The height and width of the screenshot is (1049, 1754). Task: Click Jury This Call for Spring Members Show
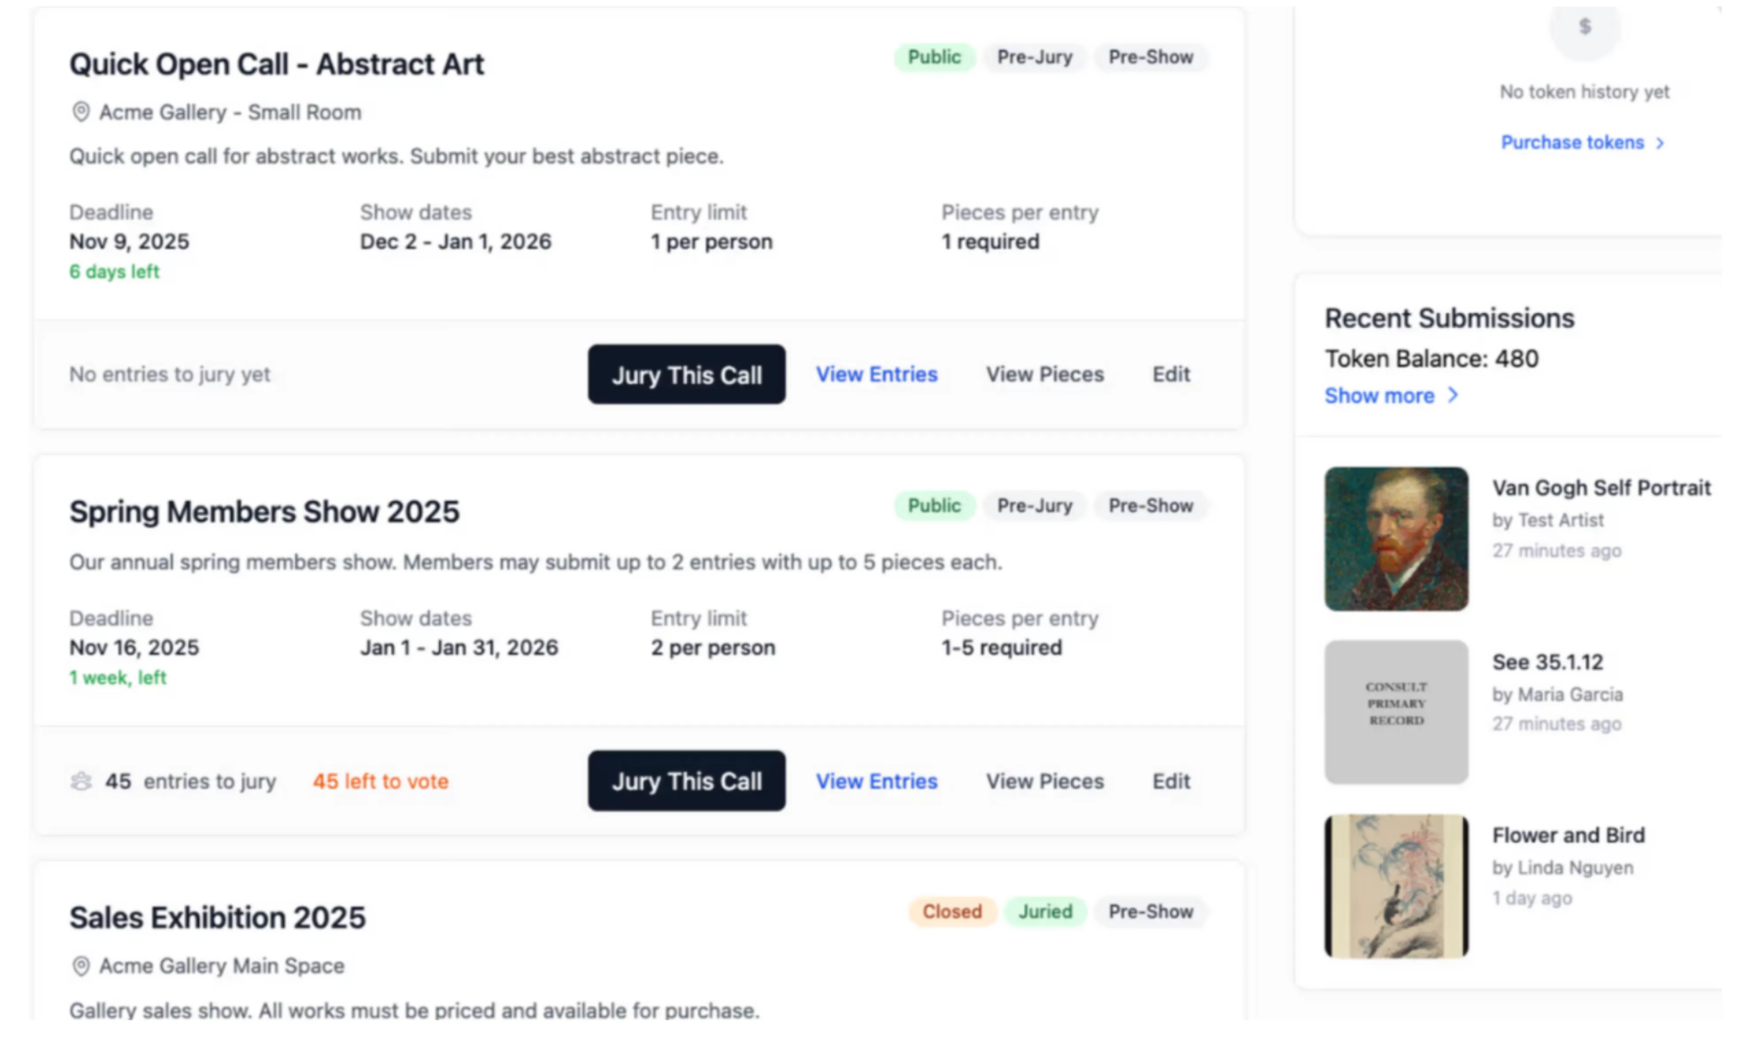[x=686, y=781]
